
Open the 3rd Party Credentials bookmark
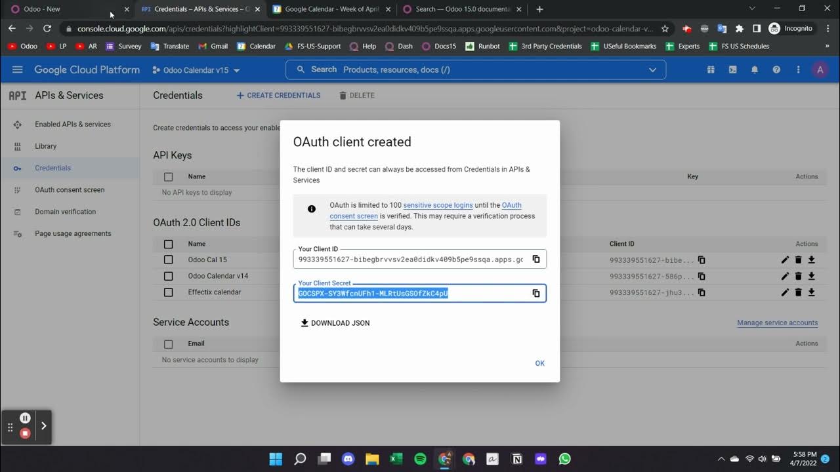[544, 47]
